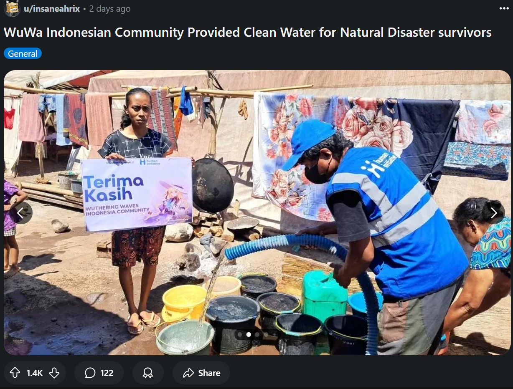Select the fourth gallery dot indicator

tap(266, 334)
